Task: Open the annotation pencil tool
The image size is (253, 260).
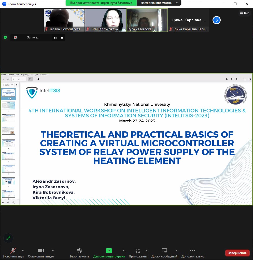Action: pos(8,238)
